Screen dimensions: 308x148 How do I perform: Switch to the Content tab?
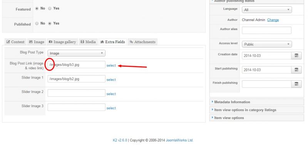(x=15, y=42)
